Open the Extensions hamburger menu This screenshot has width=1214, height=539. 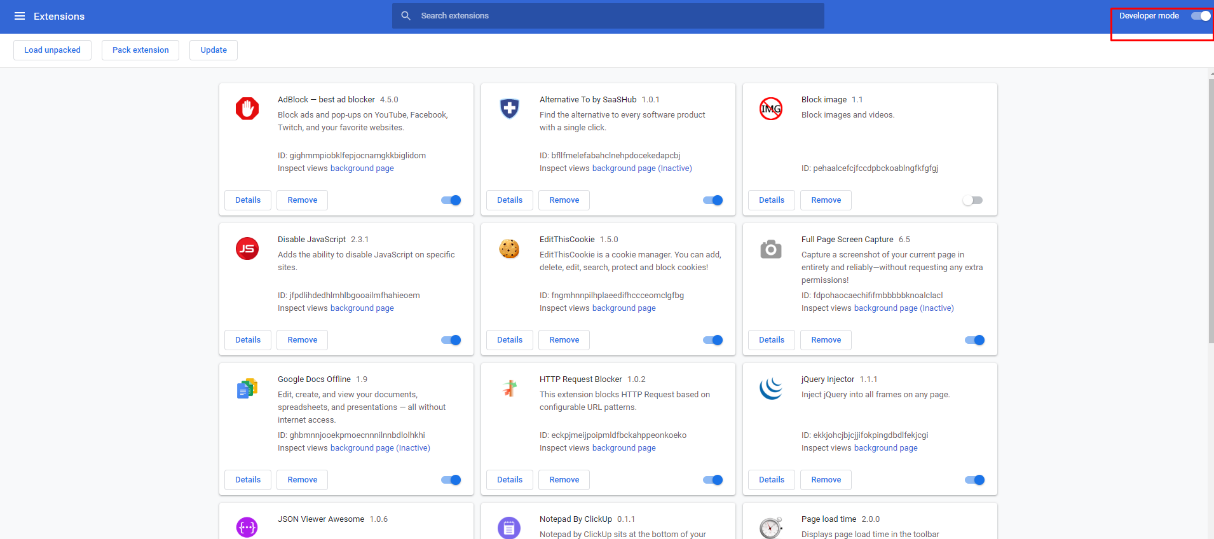[20, 16]
